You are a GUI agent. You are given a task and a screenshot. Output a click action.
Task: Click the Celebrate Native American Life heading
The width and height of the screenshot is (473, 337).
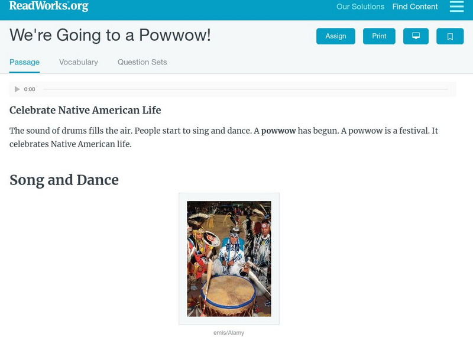click(x=85, y=111)
